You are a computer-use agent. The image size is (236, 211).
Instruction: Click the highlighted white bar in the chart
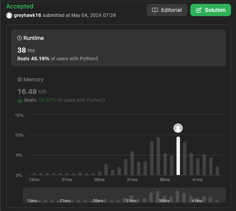tap(178, 156)
